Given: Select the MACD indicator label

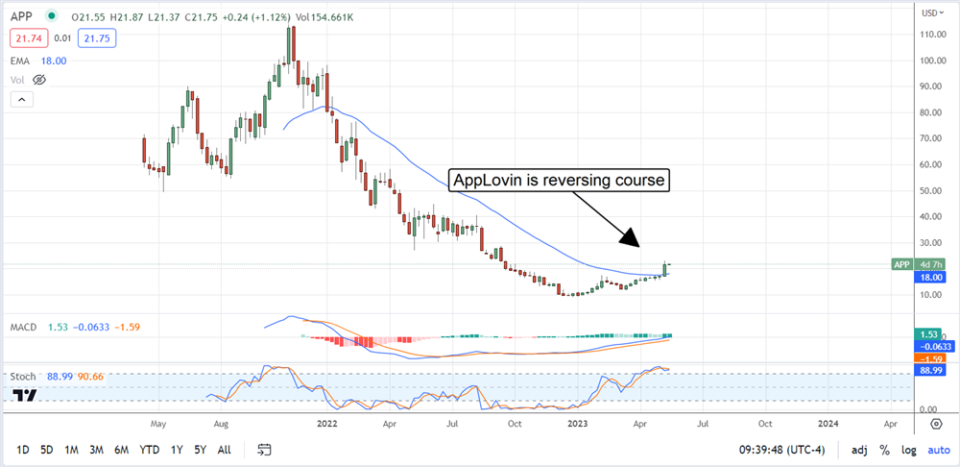Looking at the screenshot, I should [x=25, y=328].
